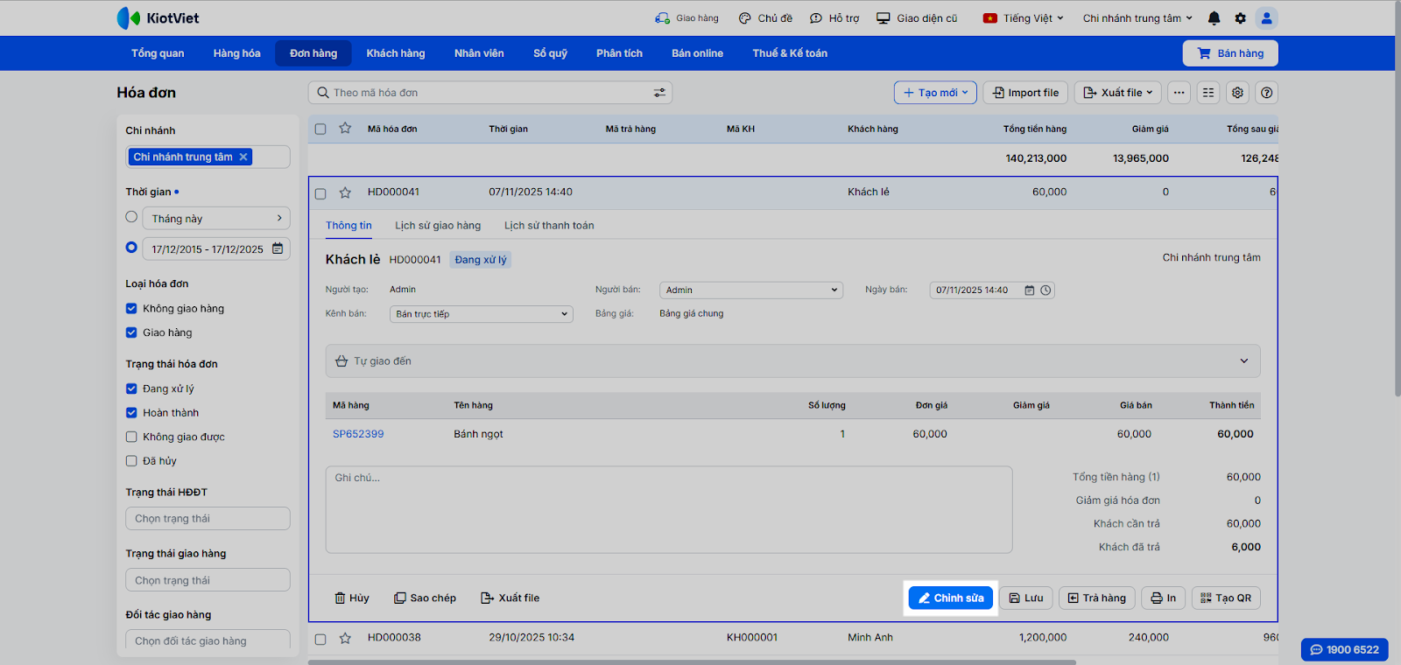Click the search filter options icon

pos(659,93)
